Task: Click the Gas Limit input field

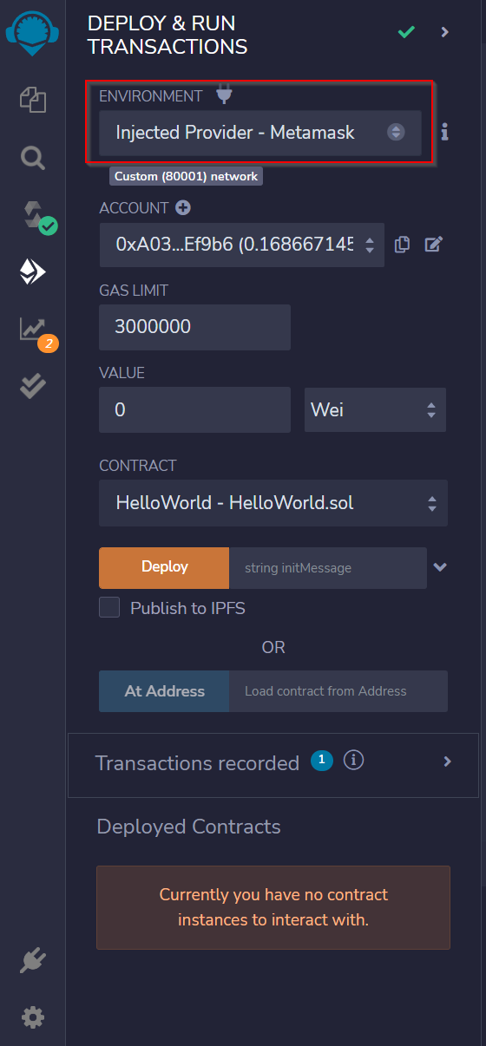Action: pyautogui.click(x=194, y=327)
